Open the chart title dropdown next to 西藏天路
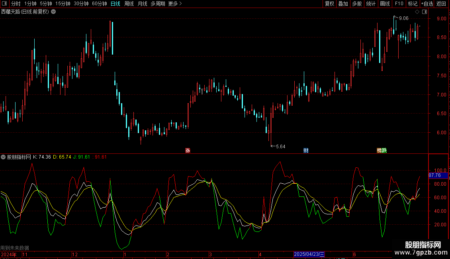The image size is (450, 259). click(x=53, y=12)
